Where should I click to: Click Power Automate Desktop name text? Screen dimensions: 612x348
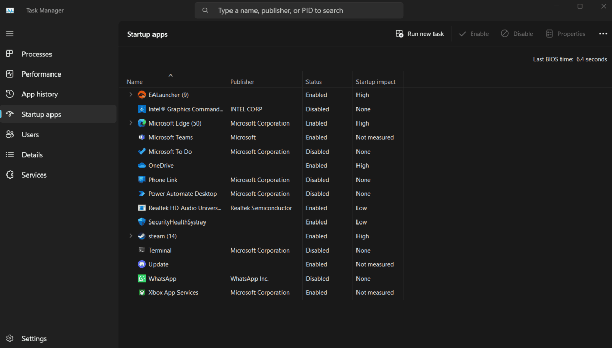183,194
